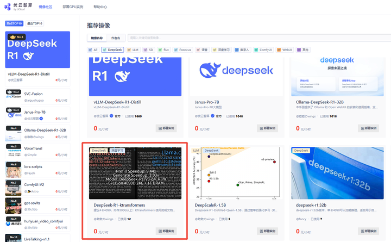Deploy instance for deepseek-r1:32b
This screenshot has height=242, width=391.
tap(368, 231)
